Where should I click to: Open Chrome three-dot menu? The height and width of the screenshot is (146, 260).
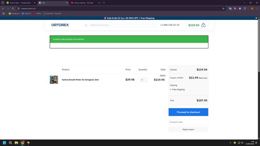coord(257,9)
